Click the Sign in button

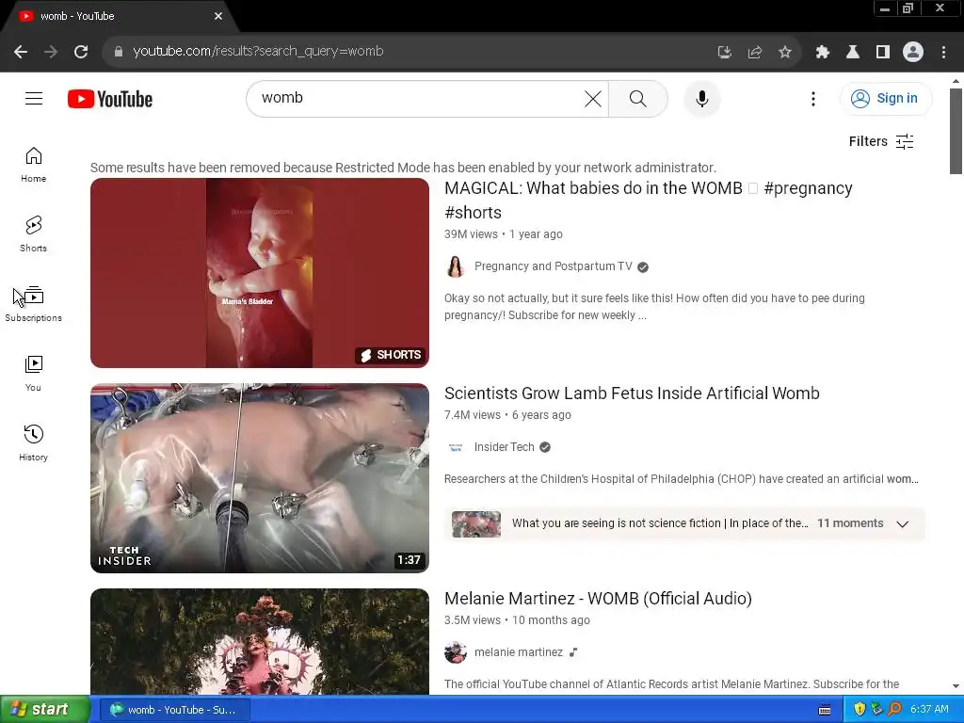885,98
